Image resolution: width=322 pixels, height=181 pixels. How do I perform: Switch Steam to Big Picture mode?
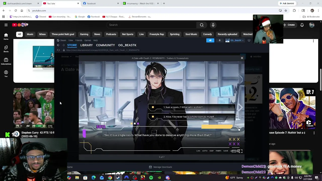(x=249, y=40)
